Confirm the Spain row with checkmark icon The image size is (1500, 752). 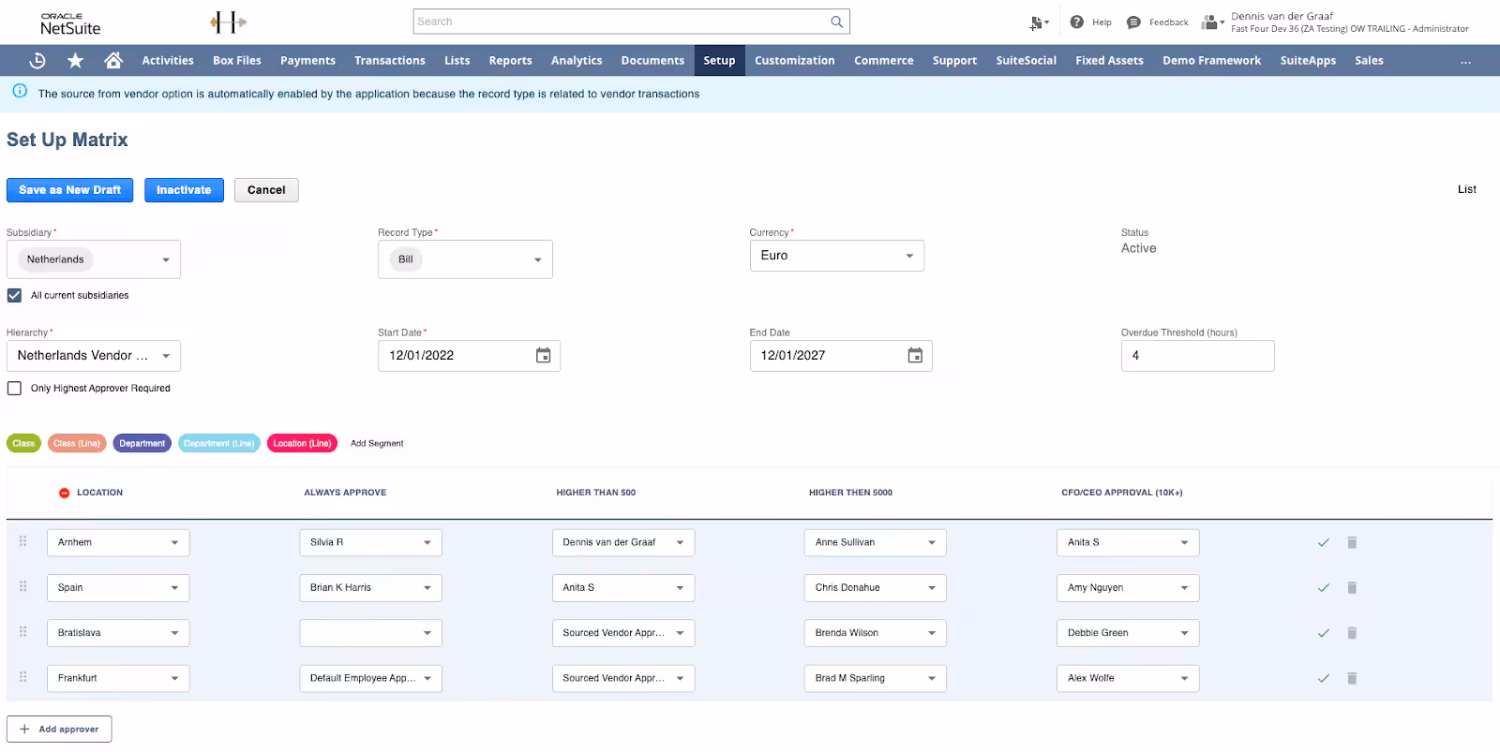pos(1323,588)
